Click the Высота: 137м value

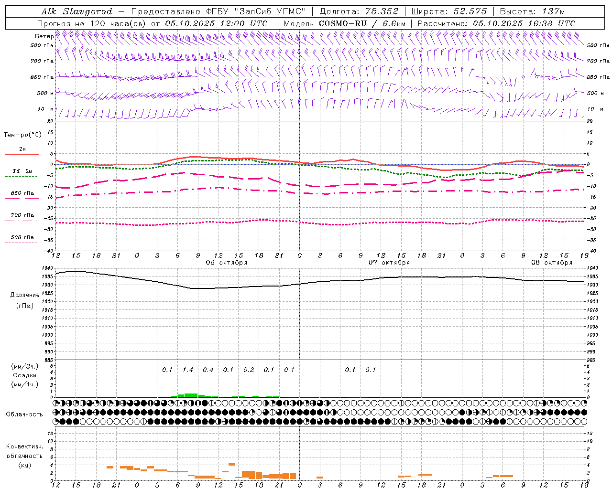[x=532, y=11]
